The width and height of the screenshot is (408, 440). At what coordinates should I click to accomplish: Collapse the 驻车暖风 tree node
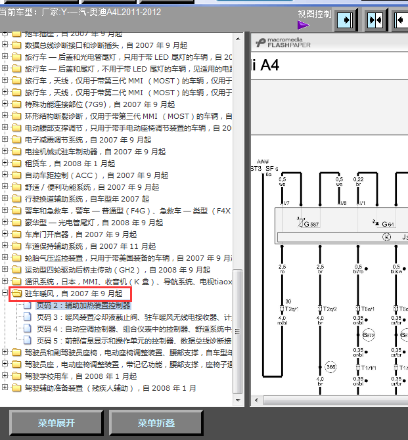pyautogui.click(x=5, y=292)
